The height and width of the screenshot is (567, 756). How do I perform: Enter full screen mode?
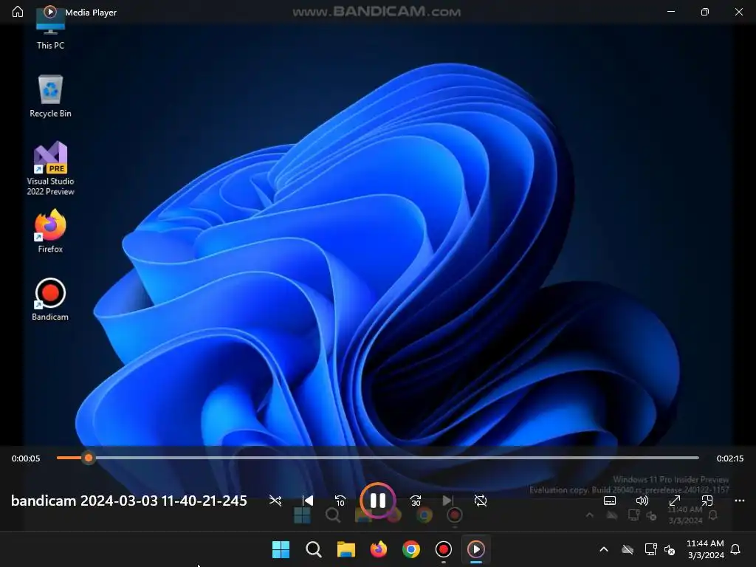click(x=675, y=501)
